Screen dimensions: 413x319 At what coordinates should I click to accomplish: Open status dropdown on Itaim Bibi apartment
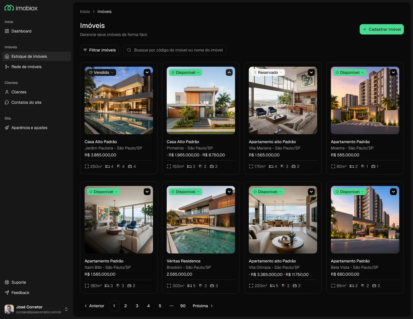click(x=104, y=192)
